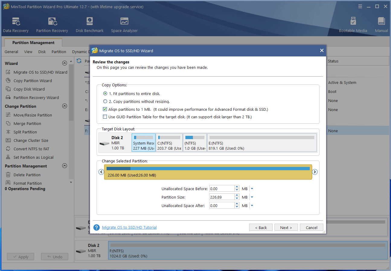
Task: Open the Partition Recovery tool
Action: [x=52, y=25]
